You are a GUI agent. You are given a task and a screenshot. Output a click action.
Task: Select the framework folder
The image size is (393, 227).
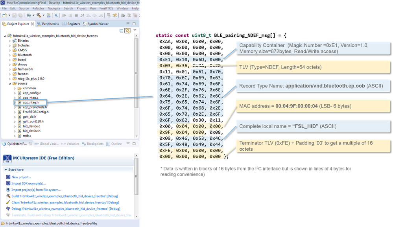click(25, 69)
